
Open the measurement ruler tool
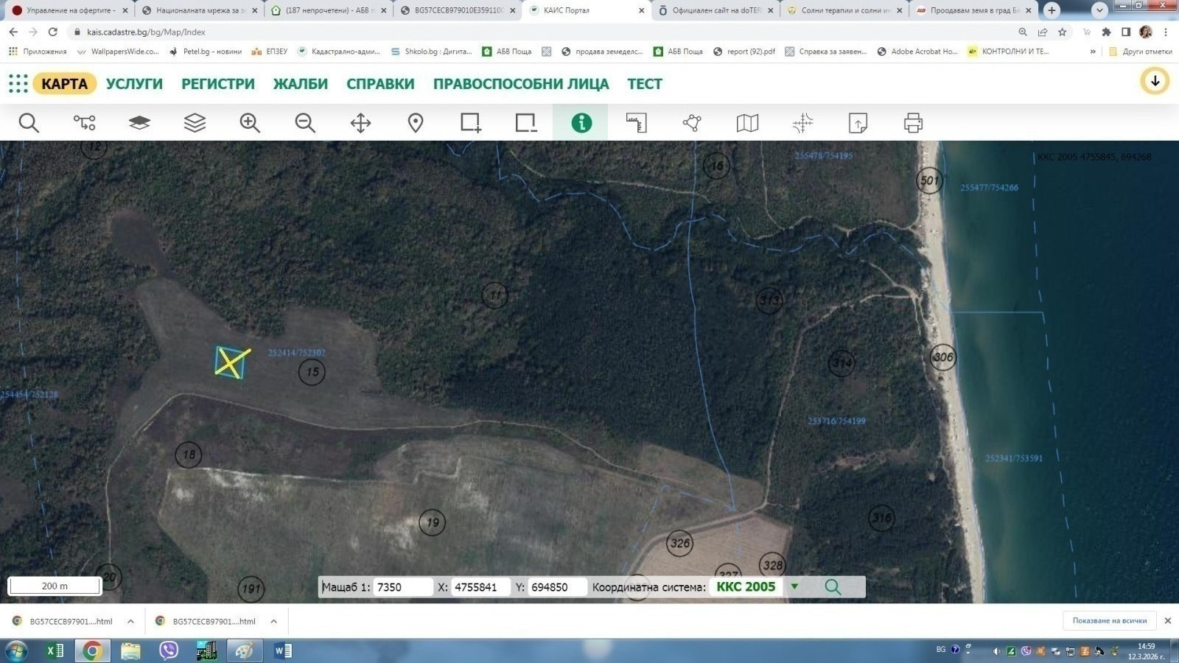(x=636, y=123)
